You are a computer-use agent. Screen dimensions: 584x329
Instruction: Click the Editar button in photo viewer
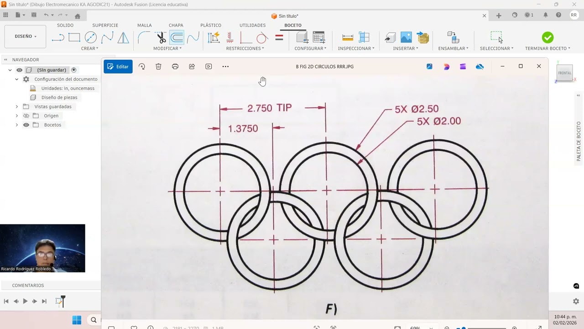pyautogui.click(x=118, y=66)
